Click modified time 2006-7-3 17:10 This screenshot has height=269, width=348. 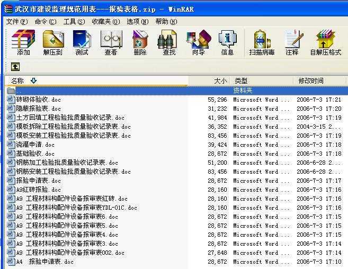(319, 262)
